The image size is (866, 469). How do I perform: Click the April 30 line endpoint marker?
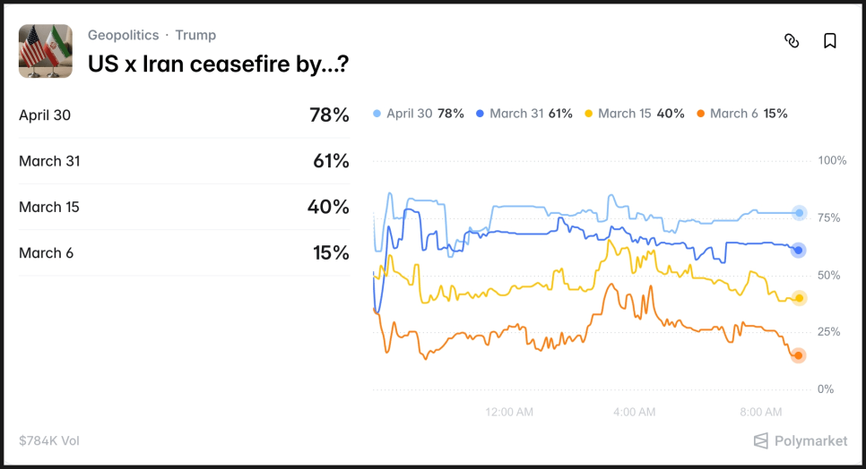click(799, 213)
